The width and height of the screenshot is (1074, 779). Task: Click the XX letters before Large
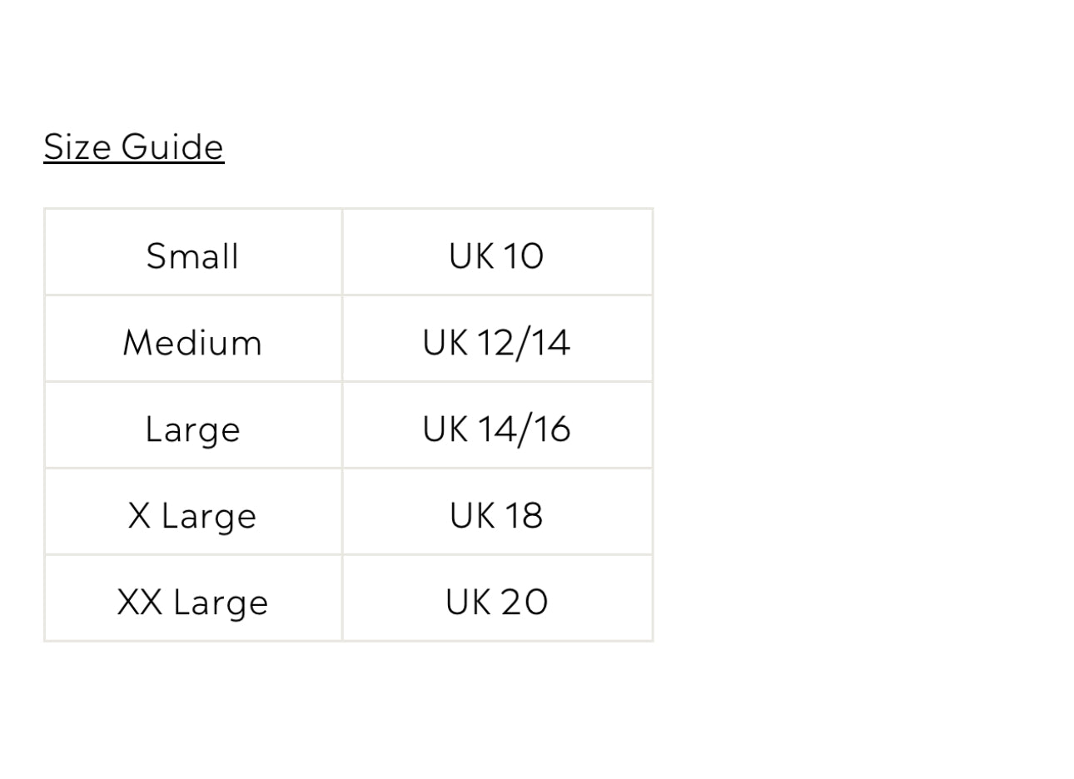[x=140, y=602]
